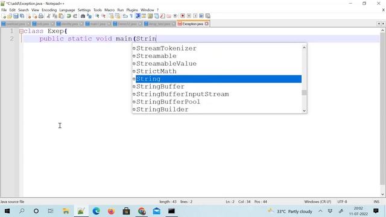Open Folder as Workspace toolbar icon
386x217 pixels.
coord(169,16)
